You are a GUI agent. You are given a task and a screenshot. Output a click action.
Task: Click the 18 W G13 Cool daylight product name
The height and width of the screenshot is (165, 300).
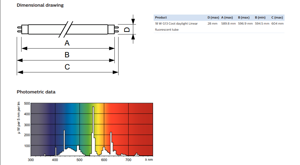[176, 24]
